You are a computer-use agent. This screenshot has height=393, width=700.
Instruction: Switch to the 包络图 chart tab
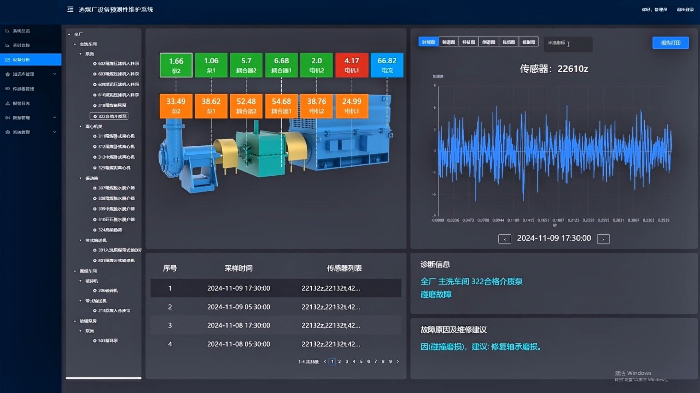[x=509, y=42]
